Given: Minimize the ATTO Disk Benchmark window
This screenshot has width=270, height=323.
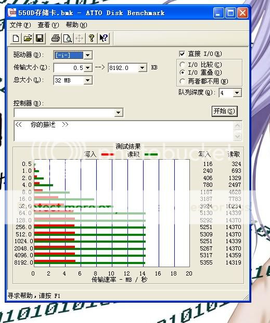Looking at the screenshot, I should click(218, 13).
